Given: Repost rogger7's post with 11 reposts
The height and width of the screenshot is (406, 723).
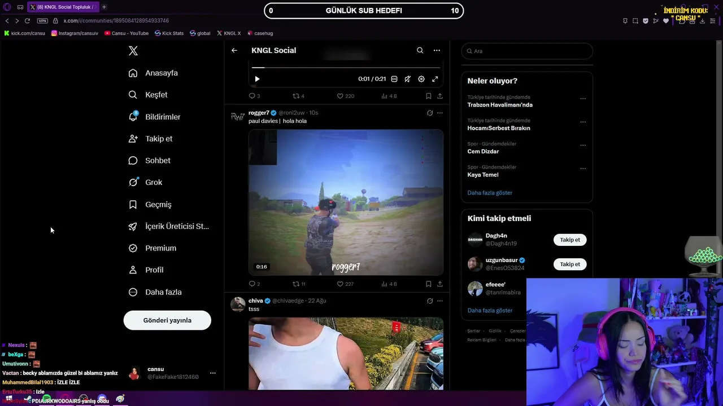Looking at the screenshot, I should pos(299,284).
